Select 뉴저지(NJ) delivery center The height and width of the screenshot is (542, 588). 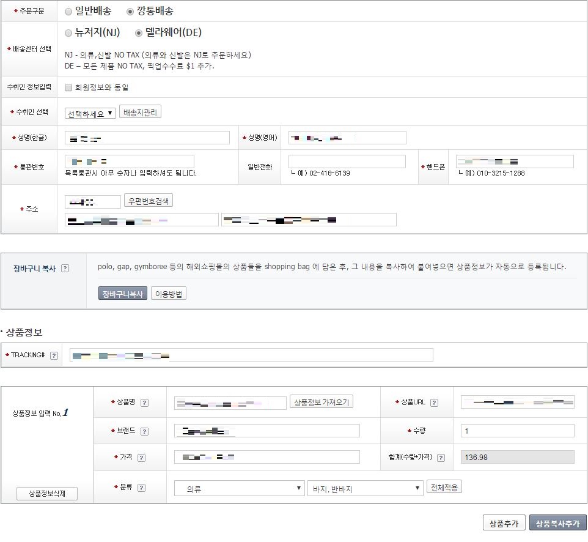pyautogui.click(x=68, y=33)
